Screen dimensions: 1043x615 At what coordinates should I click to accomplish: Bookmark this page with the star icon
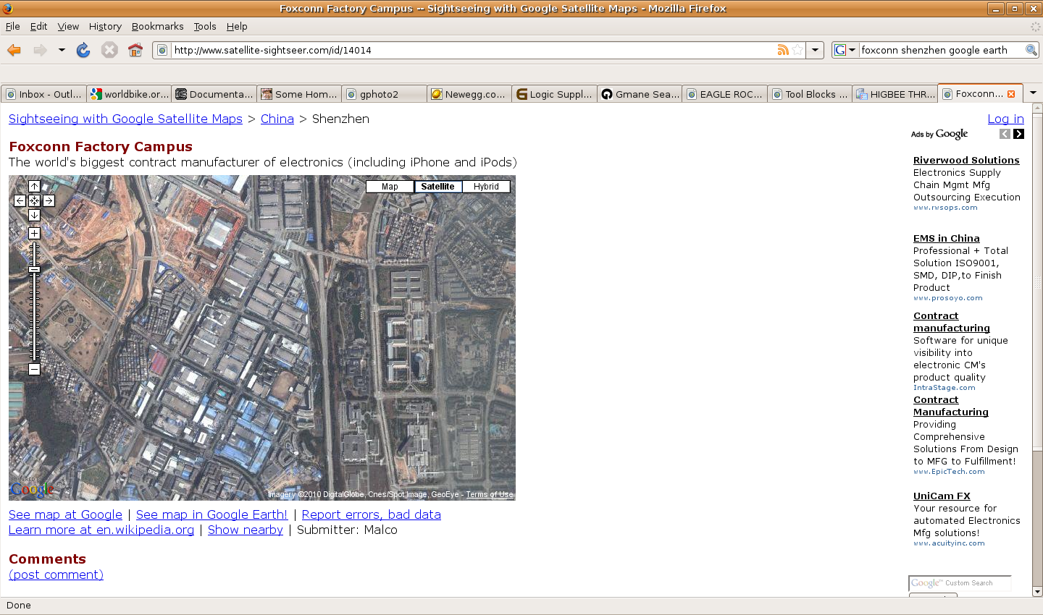pyautogui.click(x=797, y=50)
